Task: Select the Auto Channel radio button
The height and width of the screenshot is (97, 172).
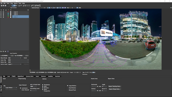Action: [20, 90]
